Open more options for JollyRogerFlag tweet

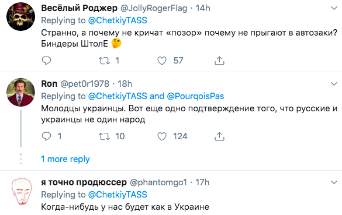click(334, 9)
